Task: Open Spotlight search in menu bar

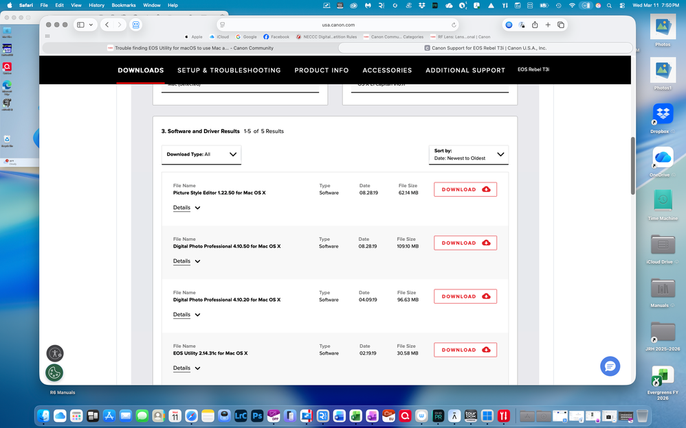Action: tap(609, 5)
